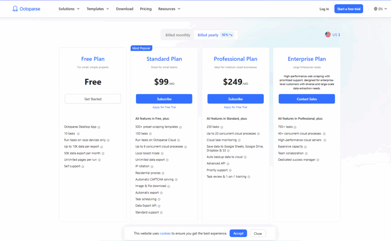Click info icon beside Task review & 1-on-1 training
The width and height of the screenshot is (391, 241).
(249, 177)
